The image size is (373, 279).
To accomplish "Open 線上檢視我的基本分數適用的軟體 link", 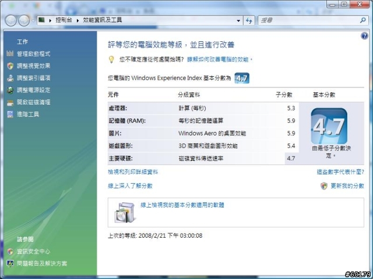I will click(x=182, y=205).
